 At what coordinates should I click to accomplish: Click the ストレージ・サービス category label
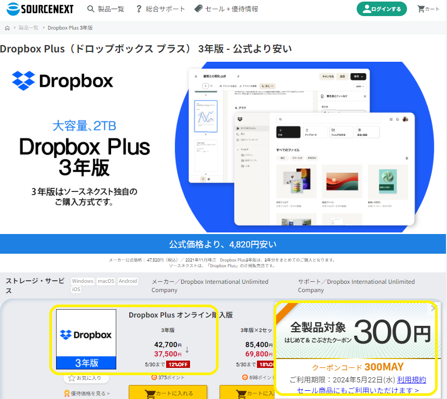tap(35, 286)
